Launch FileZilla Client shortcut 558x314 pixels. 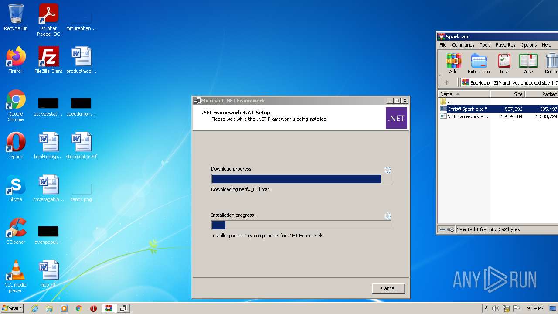(x=48, y=60)
